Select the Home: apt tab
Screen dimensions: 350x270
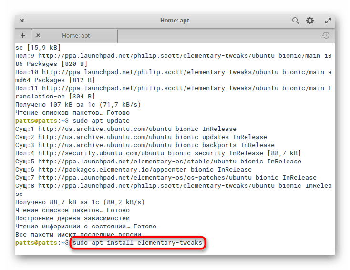click(74, 35)
